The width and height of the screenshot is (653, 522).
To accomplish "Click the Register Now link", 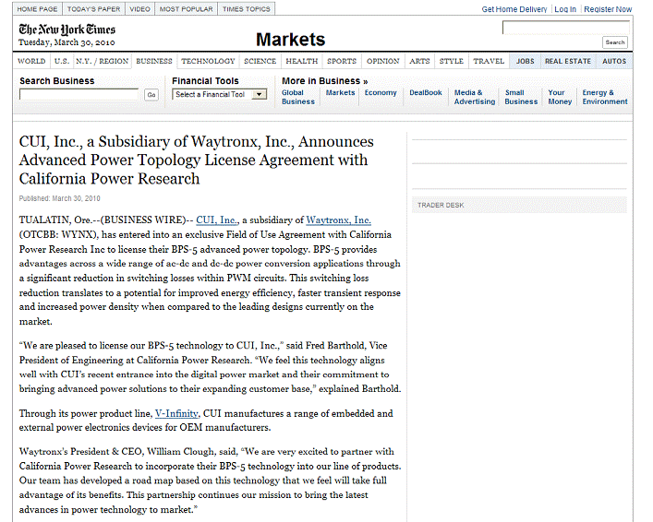I will (x=608, y=9).
